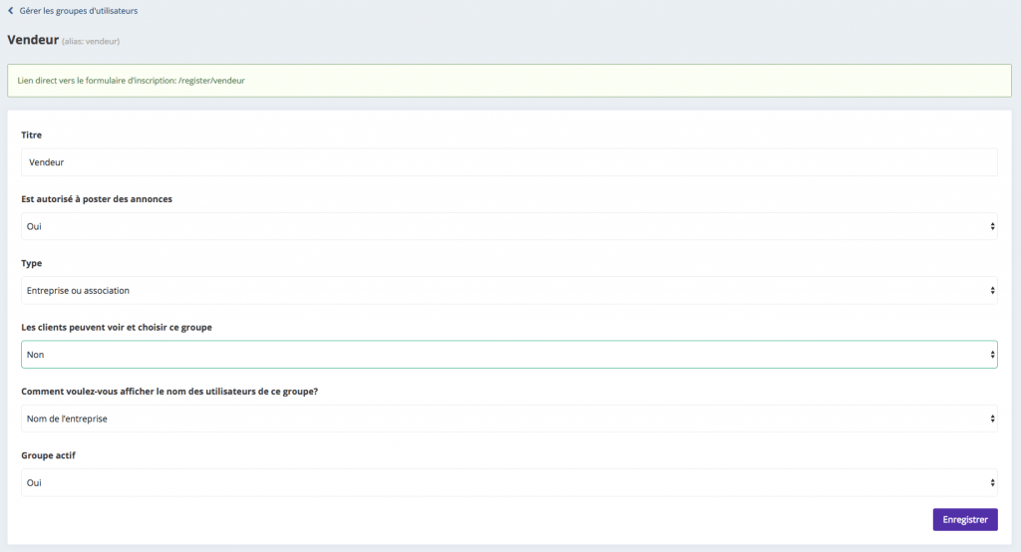Viewport: 1021px width, 552px height.
Task: Click the 'Comment voulez-vous afficher le nom' label
Action: click(x=170, y=392)
